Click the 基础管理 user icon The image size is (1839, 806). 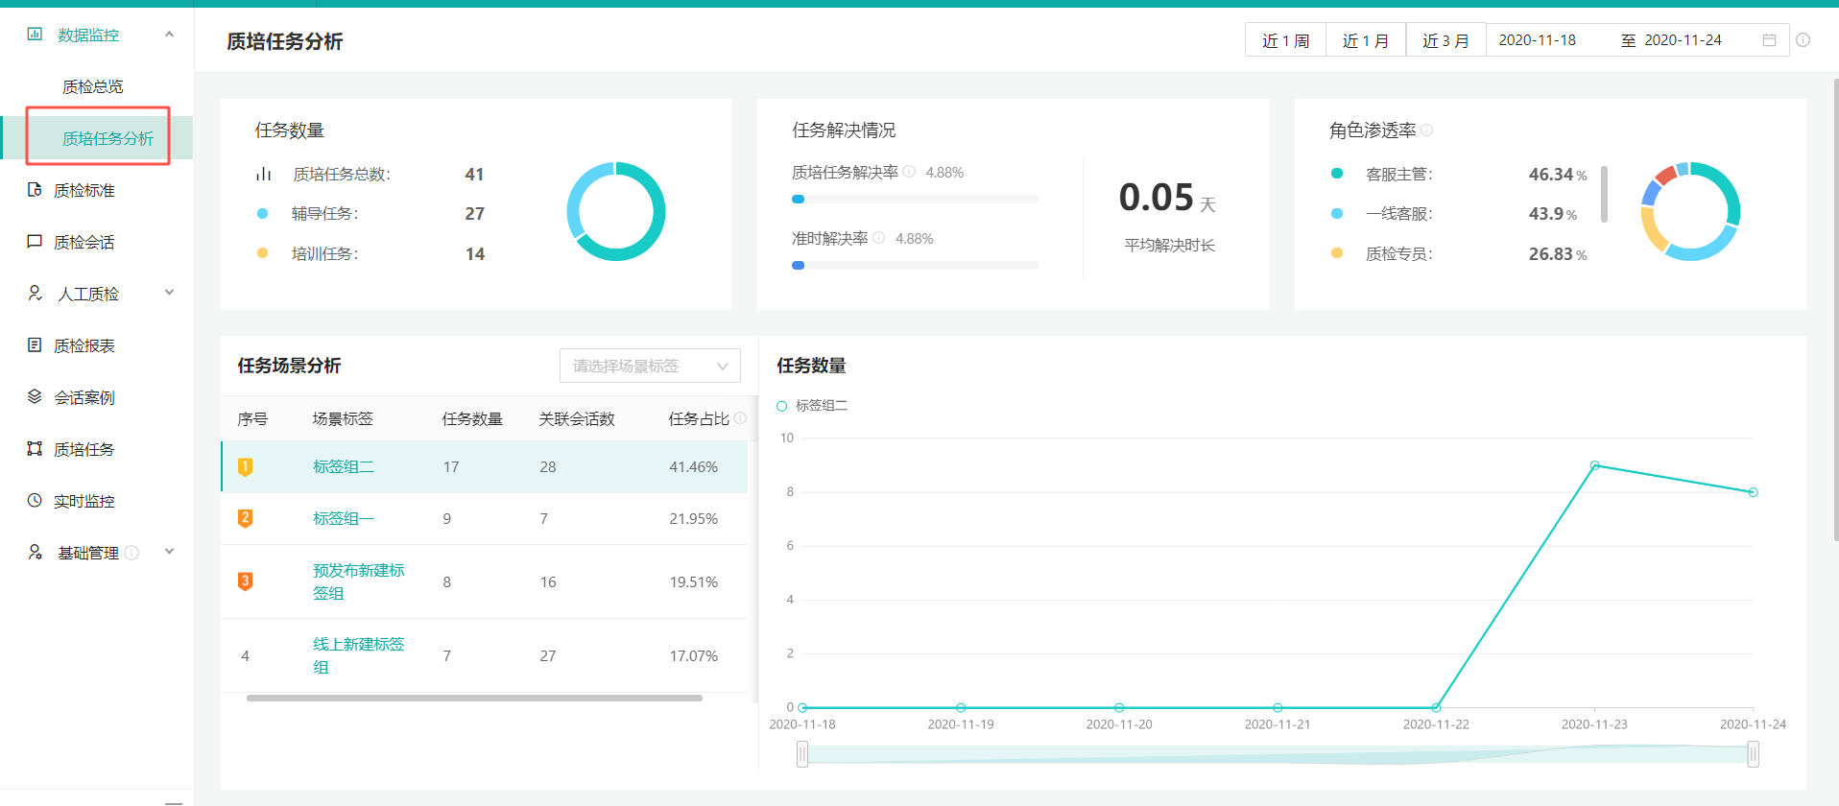[x=35, y=552]
